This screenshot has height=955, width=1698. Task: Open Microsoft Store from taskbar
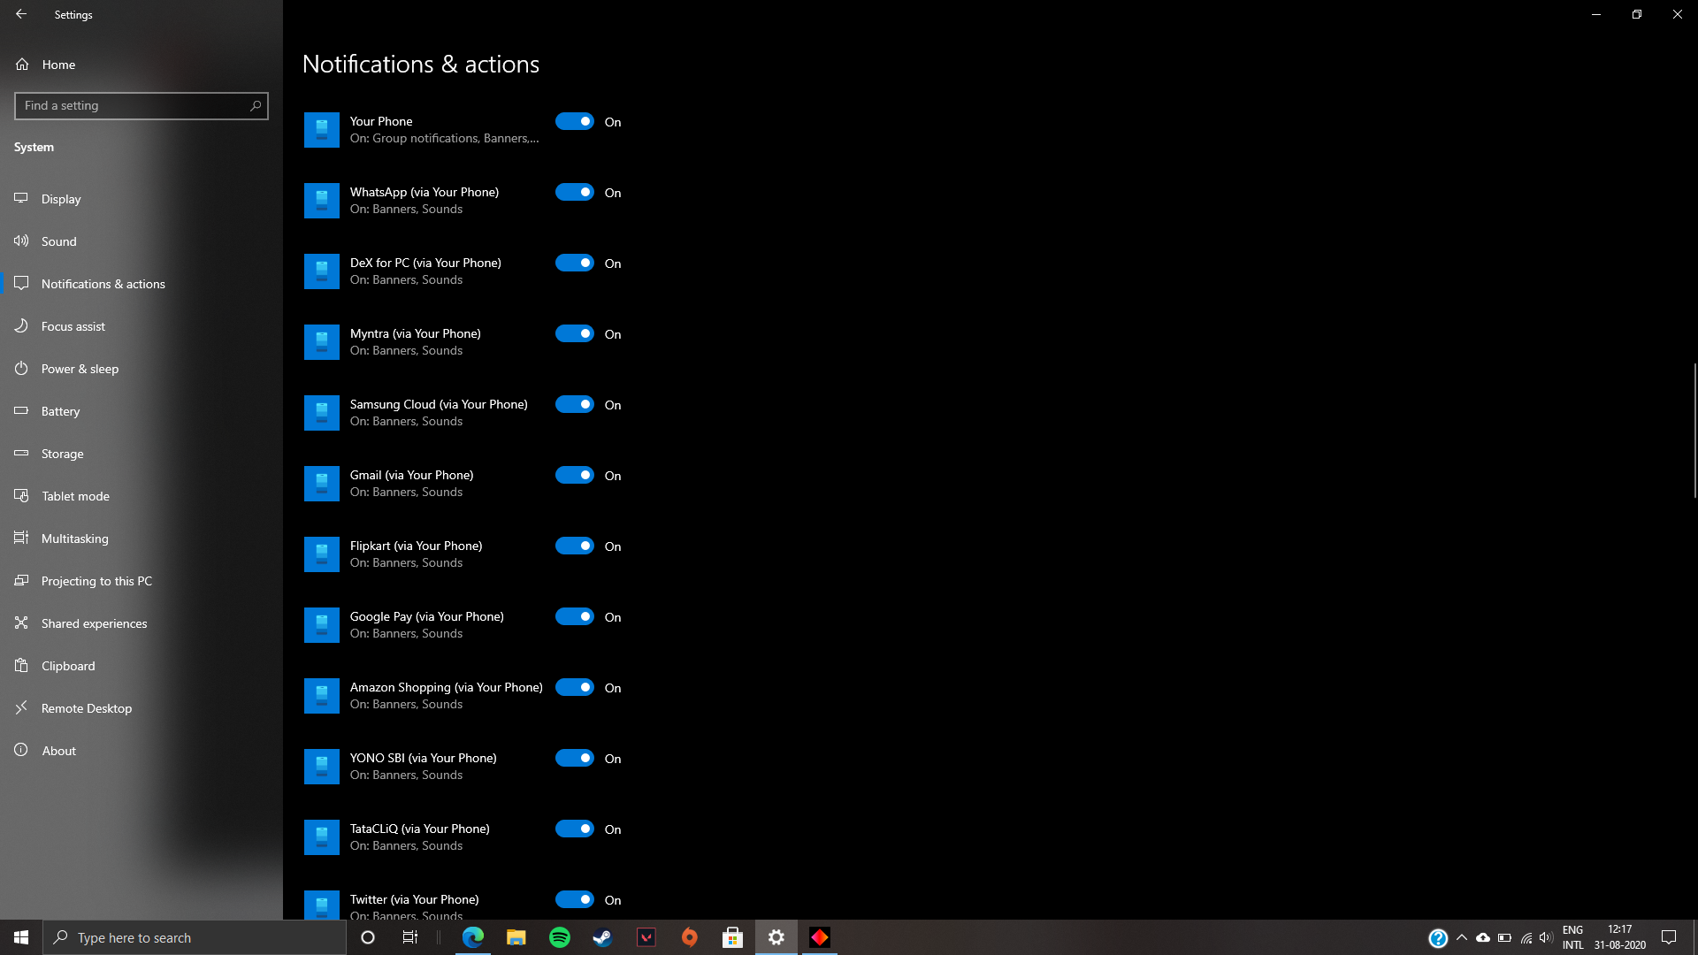(x=733, y=937)
